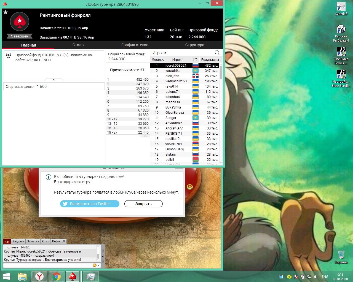This screenshot has height=282, width=353.
Task: Select player row FENIKS 71
Action: (x=184, y=134)
